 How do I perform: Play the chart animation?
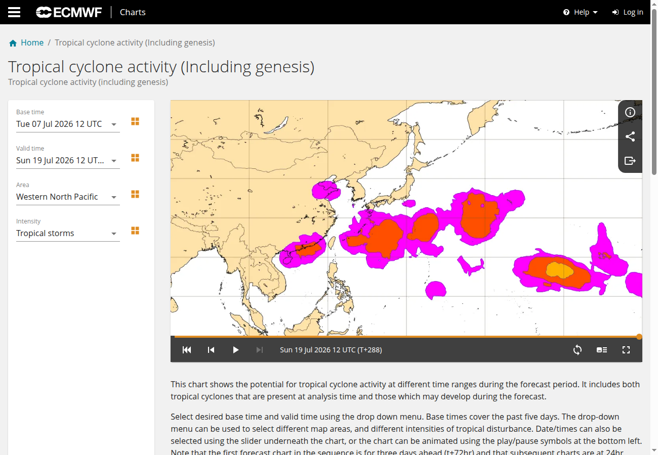(x=235, y=350)
